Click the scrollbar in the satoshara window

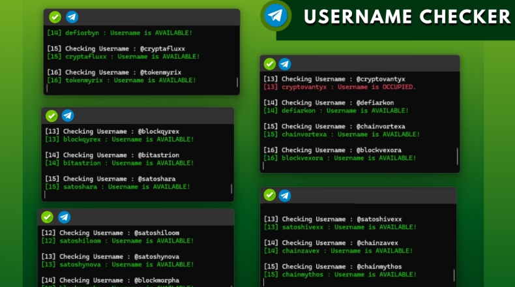[231, 189]
